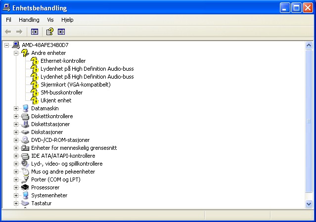Minimize the Enhetsbehandling window
This screenshot has width=316, height=222.
pos(285,8)
